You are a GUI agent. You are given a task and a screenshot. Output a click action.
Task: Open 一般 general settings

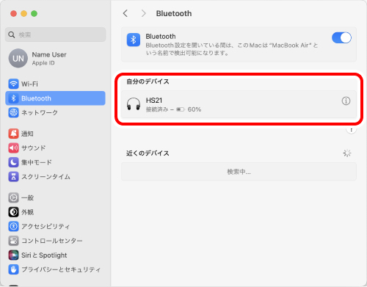tap(55, 197)
